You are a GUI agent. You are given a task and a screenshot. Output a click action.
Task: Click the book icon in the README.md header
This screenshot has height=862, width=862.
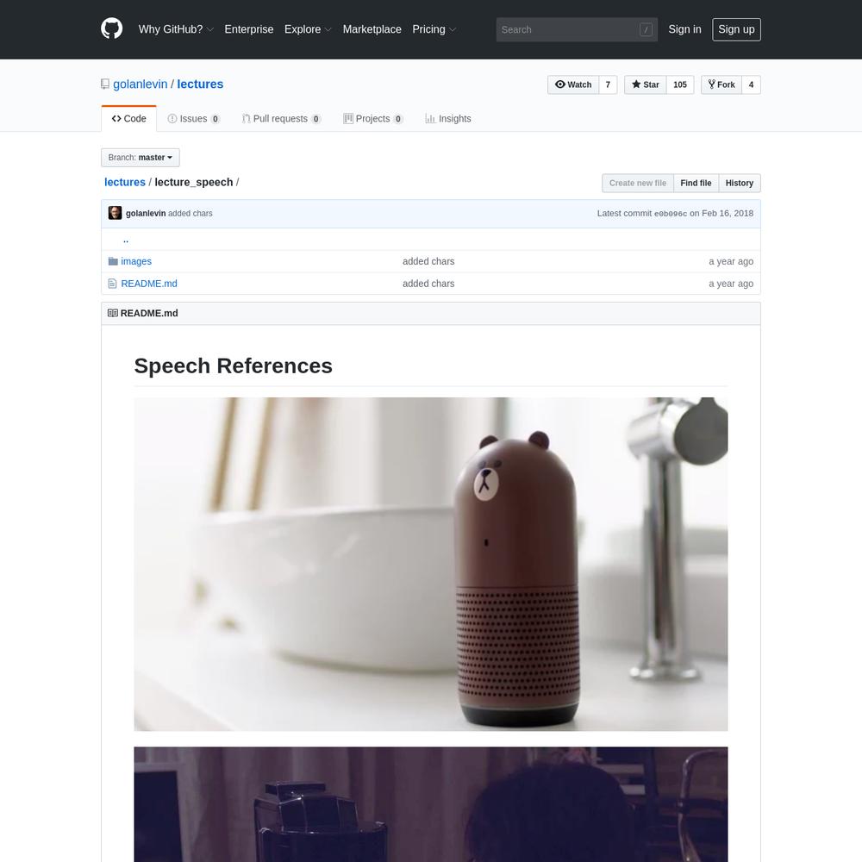pos(113,313)
